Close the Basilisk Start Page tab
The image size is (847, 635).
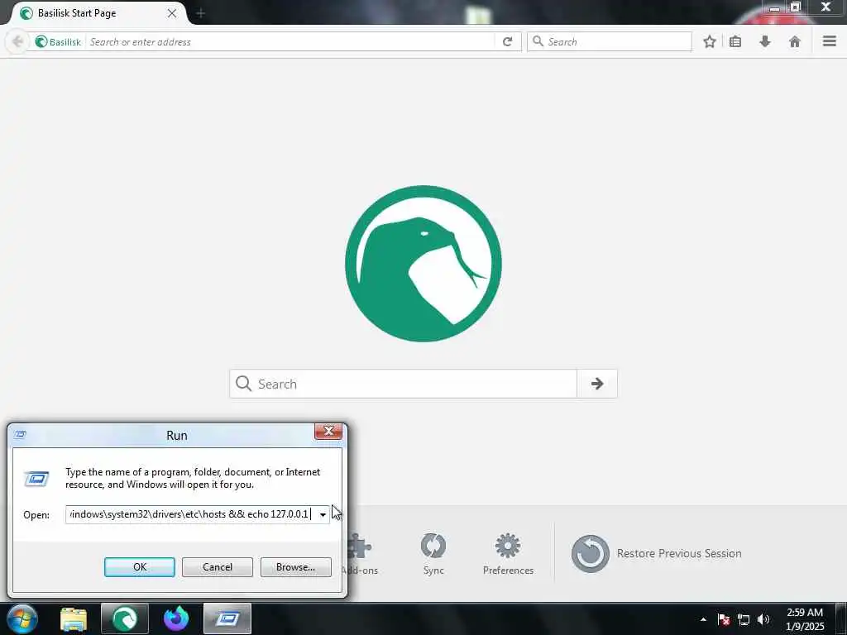pos(172,13)
